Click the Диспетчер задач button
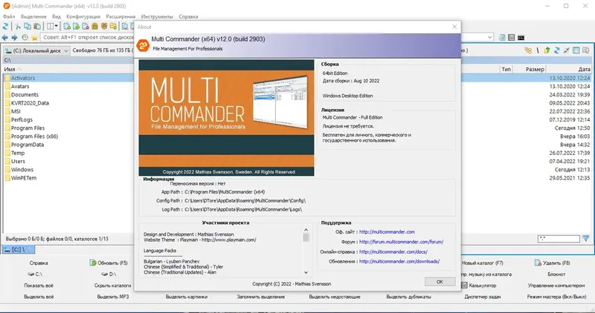Screen dimensions: 595x313 point(483,297)
